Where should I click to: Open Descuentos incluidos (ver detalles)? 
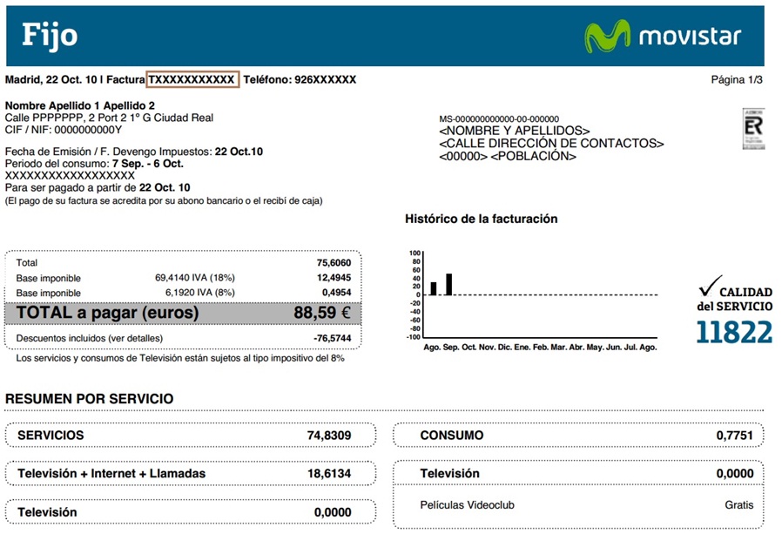(x=90, y=338)
